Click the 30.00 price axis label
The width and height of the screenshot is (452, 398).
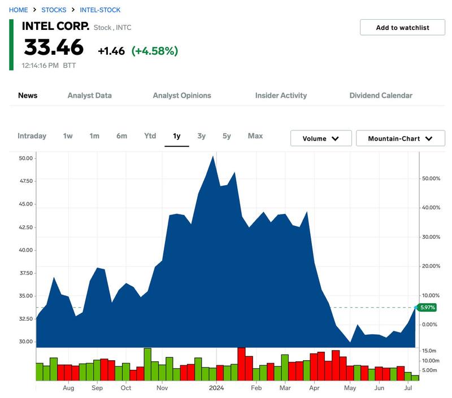coord(26,342)
